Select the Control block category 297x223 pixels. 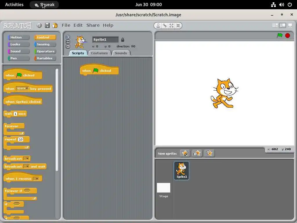tap(45, 37)
